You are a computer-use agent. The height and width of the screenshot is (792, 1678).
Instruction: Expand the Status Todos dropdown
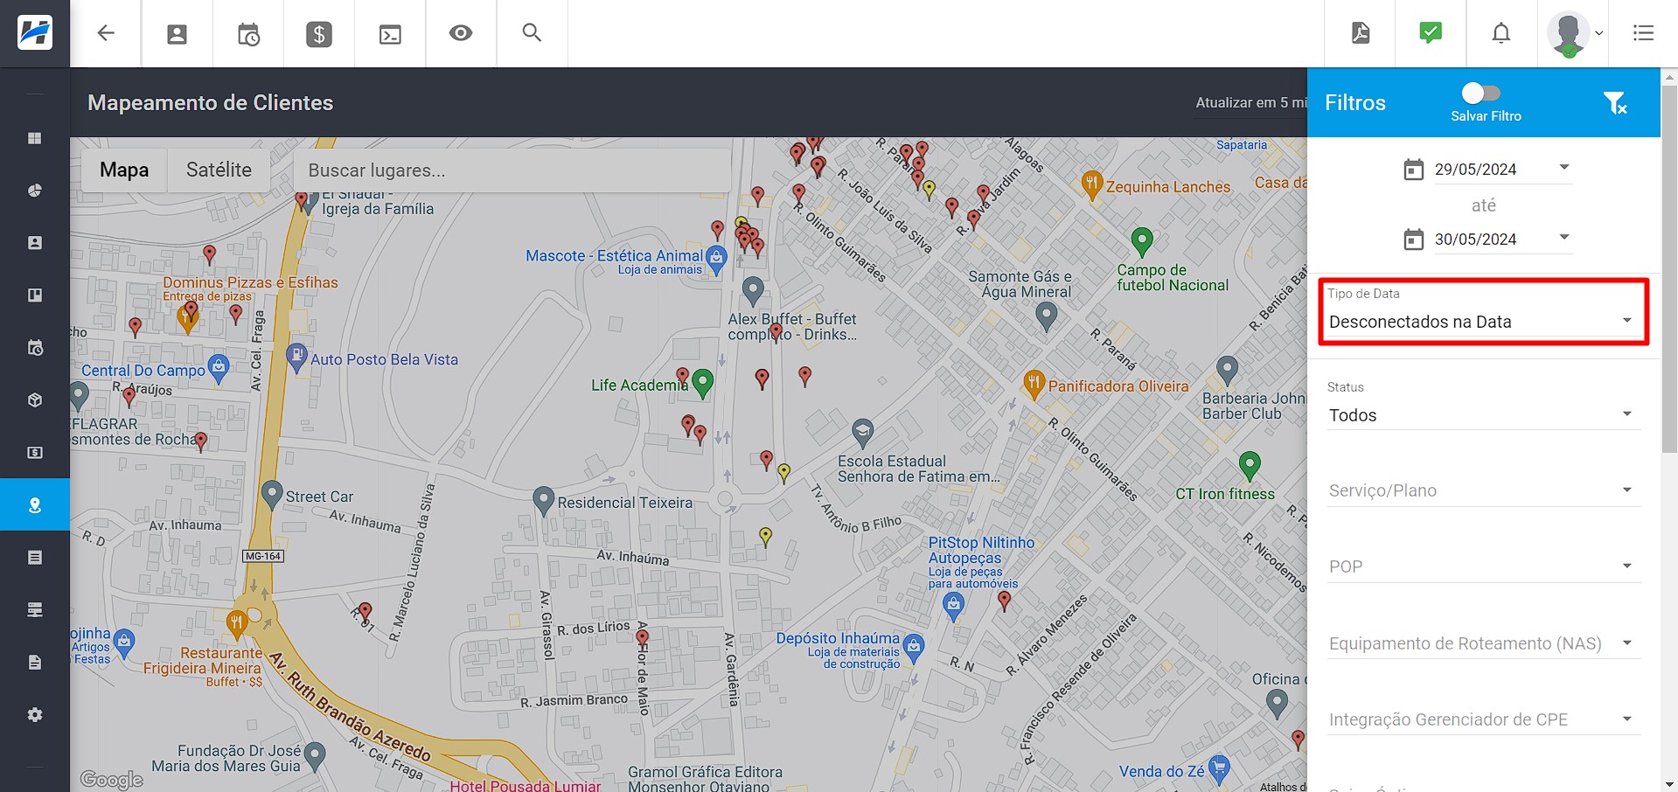(1483, 414)
